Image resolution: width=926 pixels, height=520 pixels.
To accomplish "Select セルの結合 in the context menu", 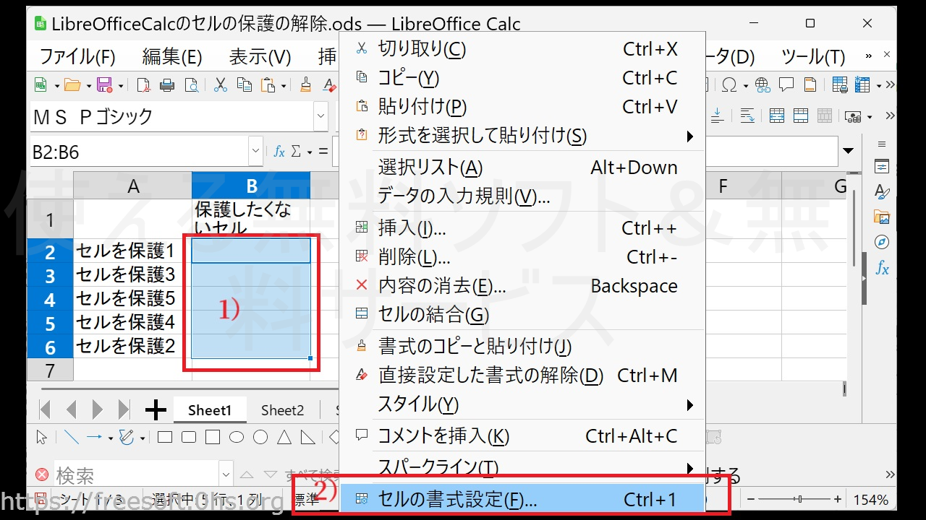I will (x=433, y=315).
